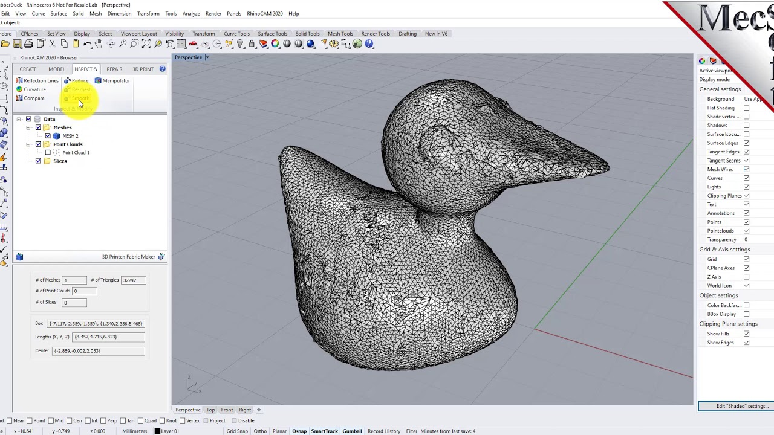Toggle Grid Snap in status bar
Image resolution: width=774 pixels, height=435 pixels.
tap(237, 431)
